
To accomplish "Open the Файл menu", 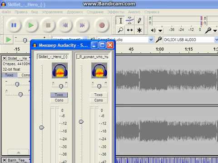I will 6,12.
